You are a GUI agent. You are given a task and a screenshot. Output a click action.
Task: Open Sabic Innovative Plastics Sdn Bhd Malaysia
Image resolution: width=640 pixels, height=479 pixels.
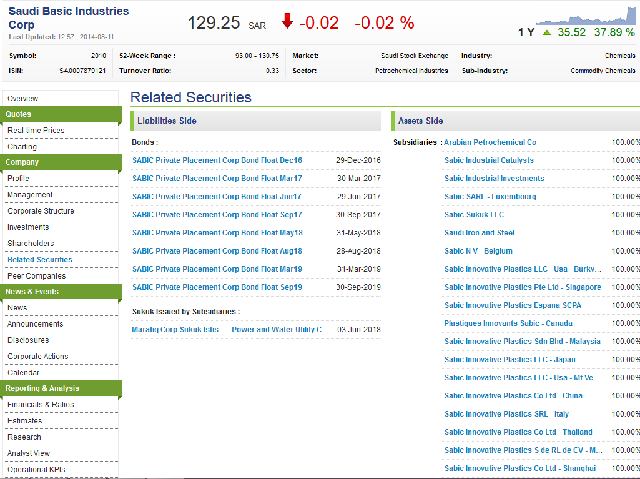click(x=523, y=342)
